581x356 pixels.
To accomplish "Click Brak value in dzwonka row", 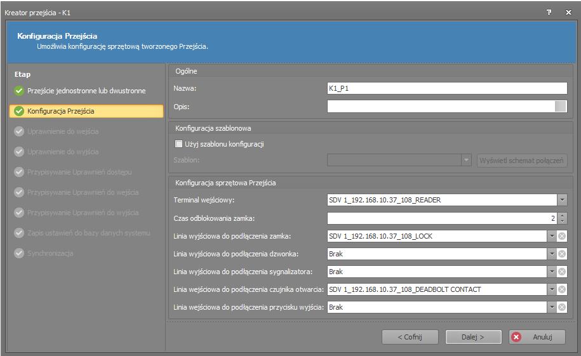I will pos(437,254).
